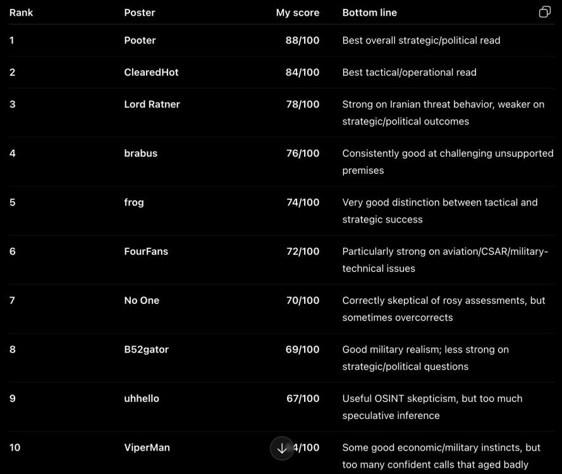Select the Rank column header

[21, 13]
